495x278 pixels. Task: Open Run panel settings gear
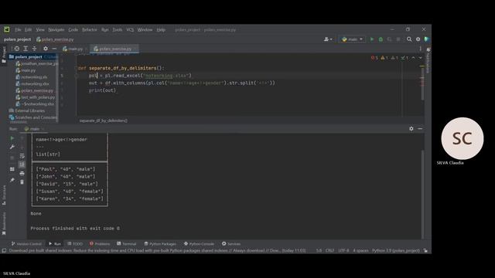(411, 129)
